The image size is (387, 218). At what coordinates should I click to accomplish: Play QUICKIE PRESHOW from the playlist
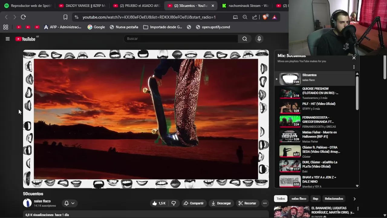coord(314,94)
